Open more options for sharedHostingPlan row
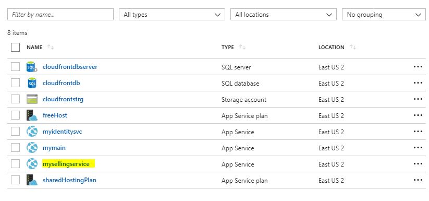 pyautogui.click(x=418, y=180)
